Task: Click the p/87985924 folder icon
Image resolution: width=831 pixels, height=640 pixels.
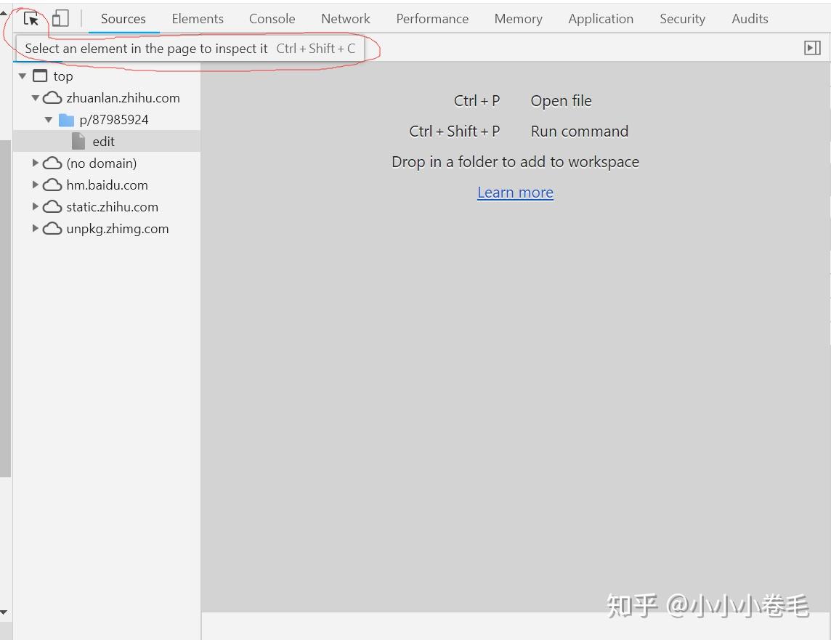Action: [x=66, y=120]
